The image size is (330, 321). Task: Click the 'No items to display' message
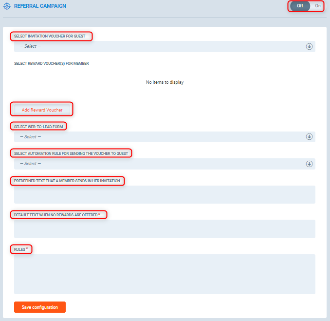[165, 82]
